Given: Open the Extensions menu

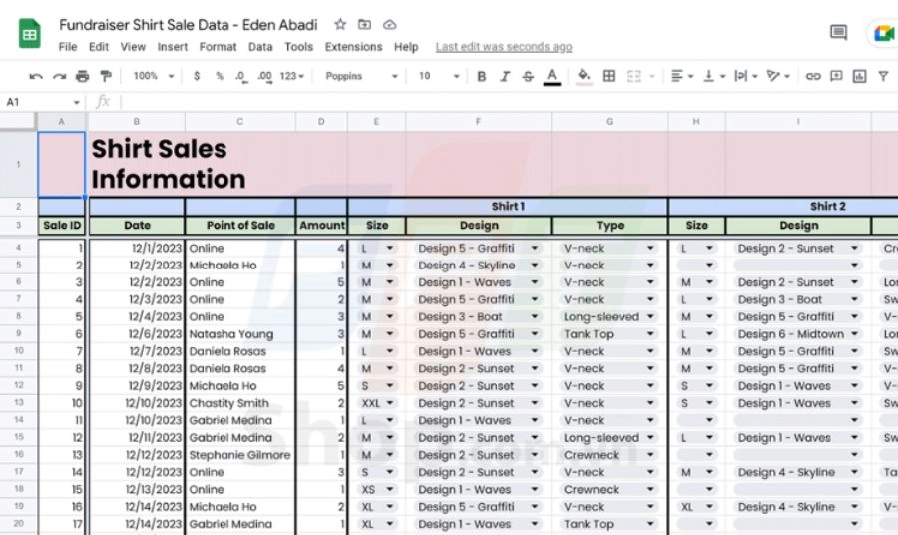Looking at the screenshot, I should (353, 47).
